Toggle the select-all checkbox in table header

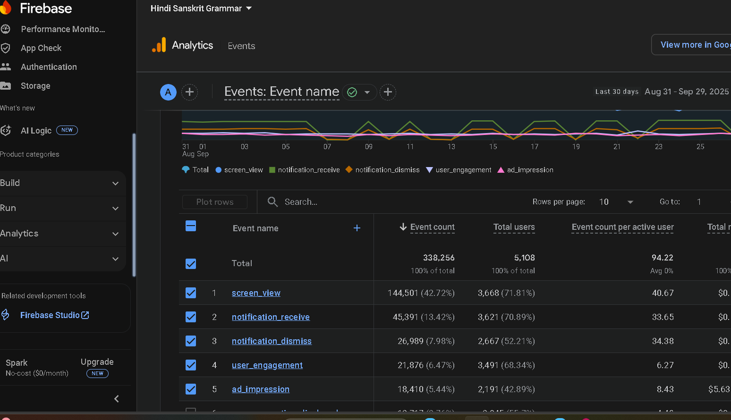coord(191,226)
